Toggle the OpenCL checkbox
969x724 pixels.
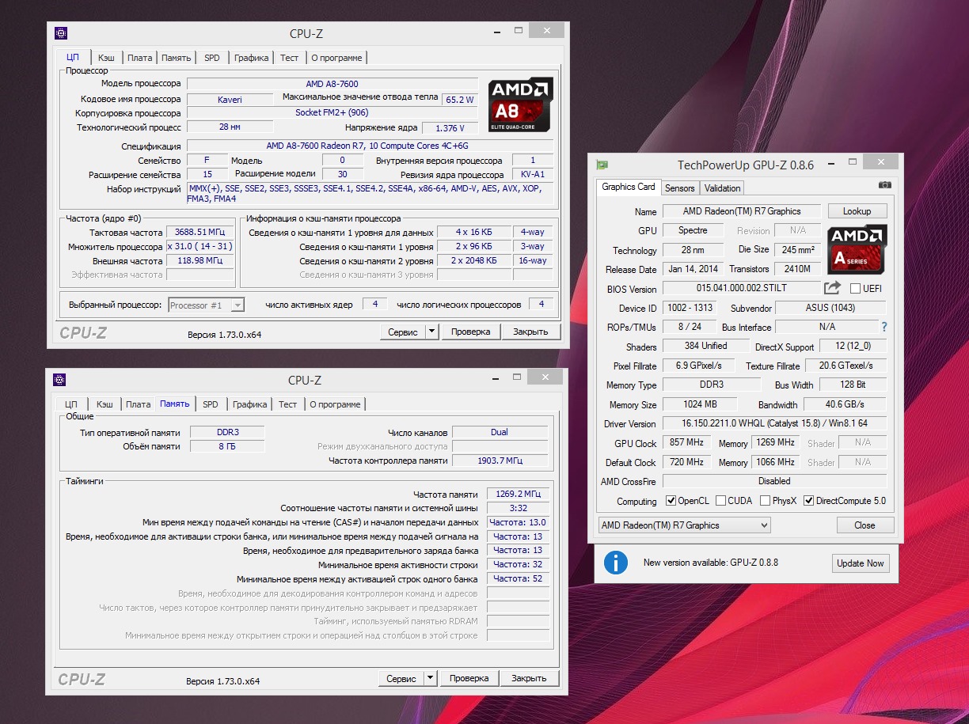671,501
